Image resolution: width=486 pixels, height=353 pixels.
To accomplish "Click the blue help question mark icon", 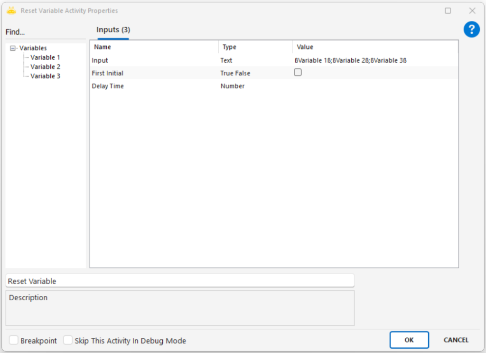I will (x=471, y=30).
